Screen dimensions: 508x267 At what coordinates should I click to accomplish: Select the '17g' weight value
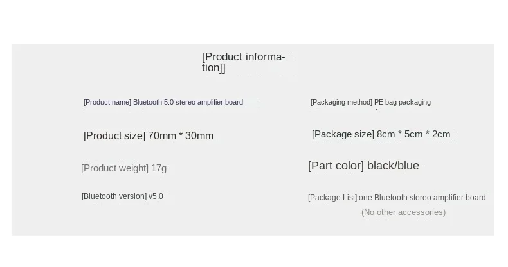[x=159, y=168]
